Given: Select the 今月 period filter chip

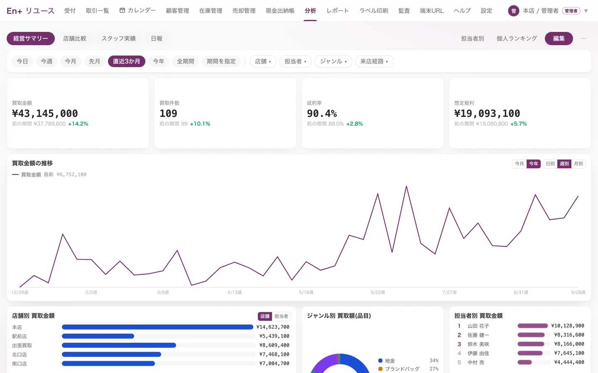Looking at the screenshot, I should (71, 61).
